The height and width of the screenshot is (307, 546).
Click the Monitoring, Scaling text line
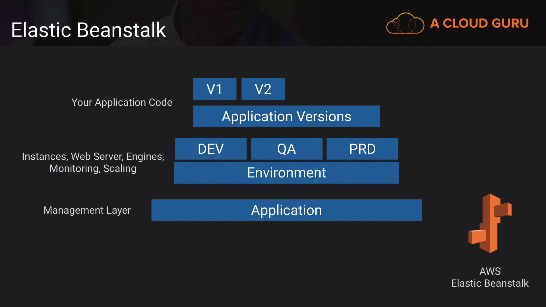[x=93, y=169]
